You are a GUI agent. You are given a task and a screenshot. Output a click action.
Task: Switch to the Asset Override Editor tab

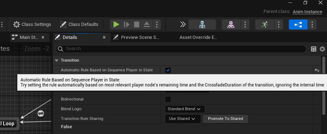pyautogui.click(x=198, y=37)
